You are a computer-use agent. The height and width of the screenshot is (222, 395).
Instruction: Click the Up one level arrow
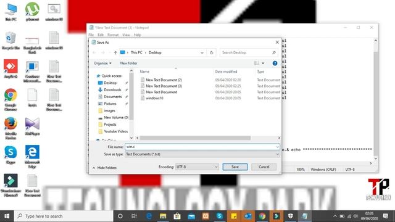coord(115,52)
